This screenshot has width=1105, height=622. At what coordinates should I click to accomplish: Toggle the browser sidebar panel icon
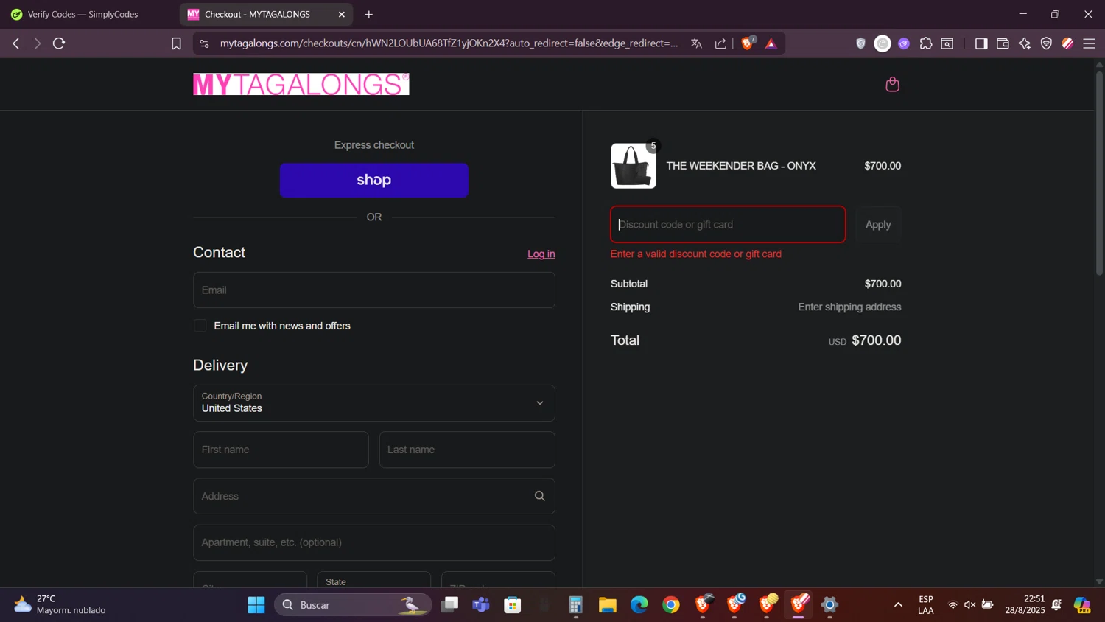[981, 43]
